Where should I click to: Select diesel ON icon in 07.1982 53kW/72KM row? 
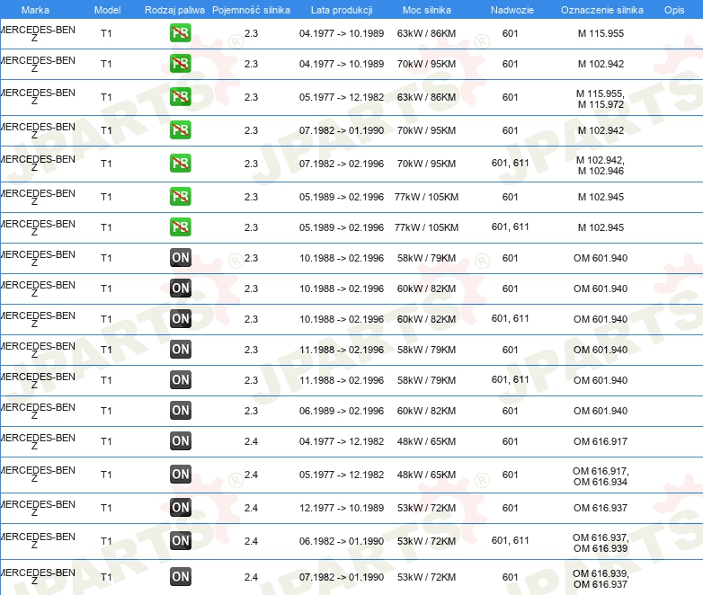(x=180, y=577)
